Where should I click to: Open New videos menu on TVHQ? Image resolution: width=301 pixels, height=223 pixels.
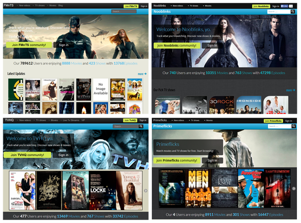click(24, 121)
